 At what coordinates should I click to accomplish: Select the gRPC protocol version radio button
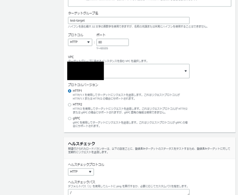(x=70, y=118)
